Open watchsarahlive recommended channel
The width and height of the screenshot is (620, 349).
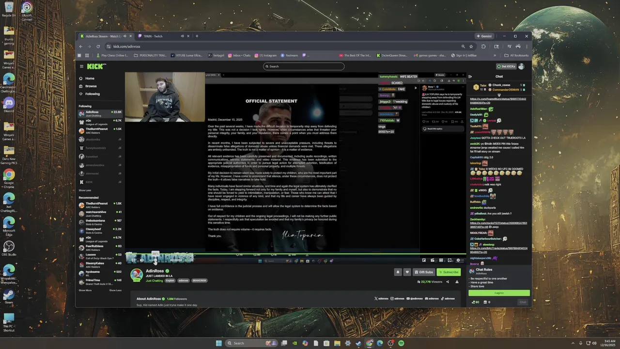click(x=100, y=213)
